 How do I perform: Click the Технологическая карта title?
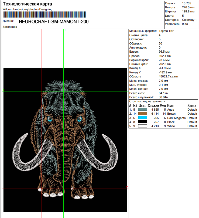[28, 4]
